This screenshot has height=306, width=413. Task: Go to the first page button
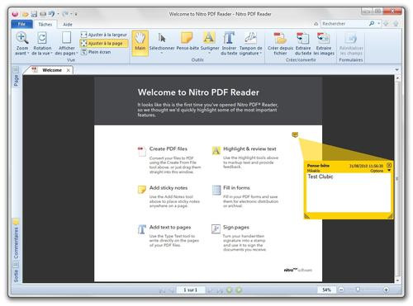162,290
